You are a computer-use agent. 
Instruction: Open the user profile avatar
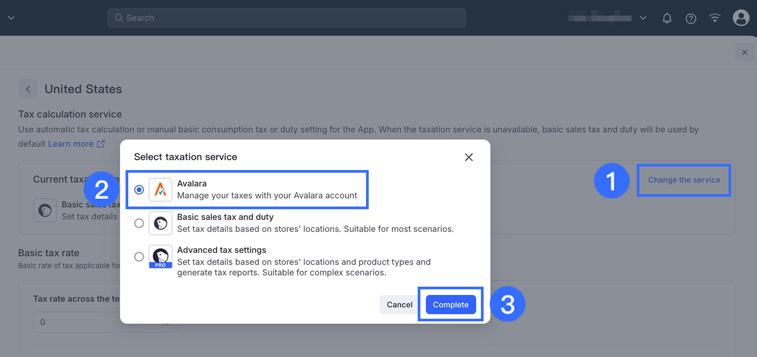tap(741, 18)
